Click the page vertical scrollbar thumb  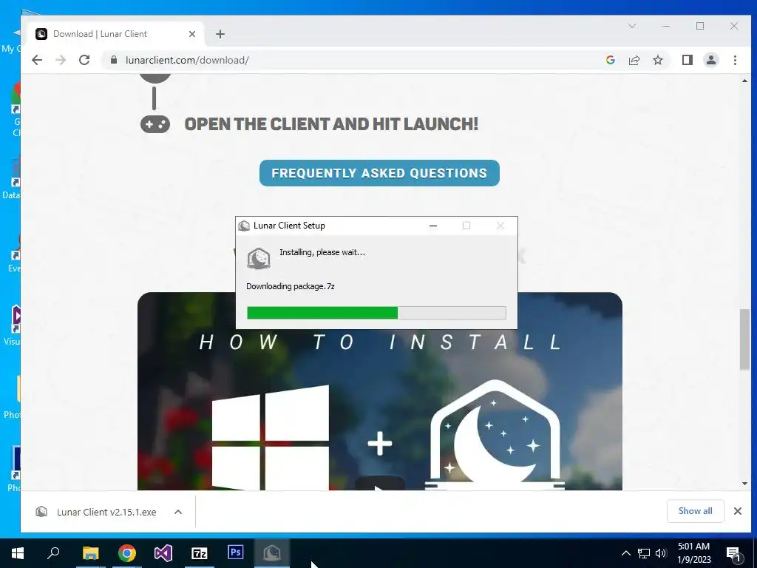(x=744, y=339)
